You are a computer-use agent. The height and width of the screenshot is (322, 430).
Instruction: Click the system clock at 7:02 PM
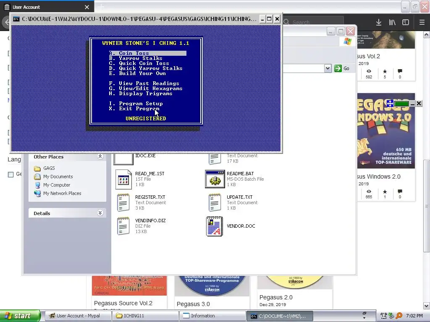pyautogui.click(x=414, y=316)
